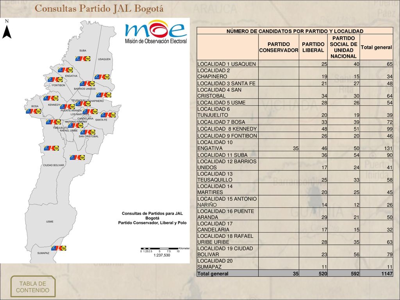The image size is (400, 300).
Task: Select the row label LOCALIDAD 5 USME
Action: (x=221, y=103)
